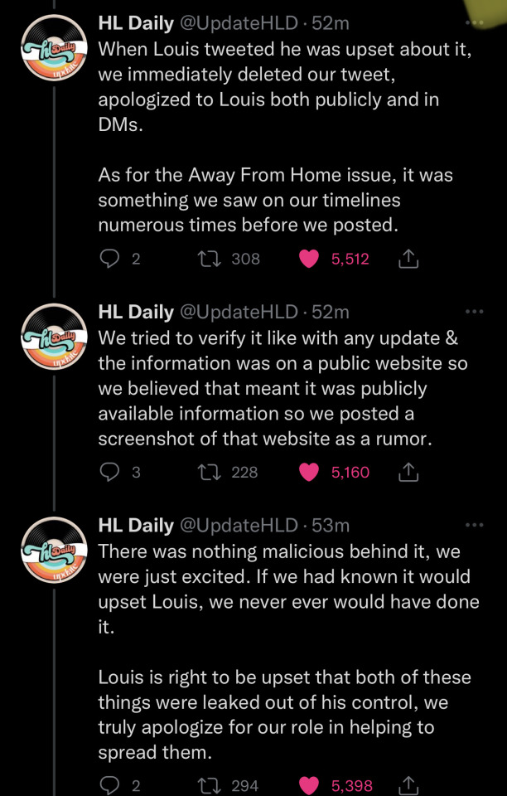Share the tweet about public website rumor
Viewport: 507px width, 796px height.
[408, 473]
